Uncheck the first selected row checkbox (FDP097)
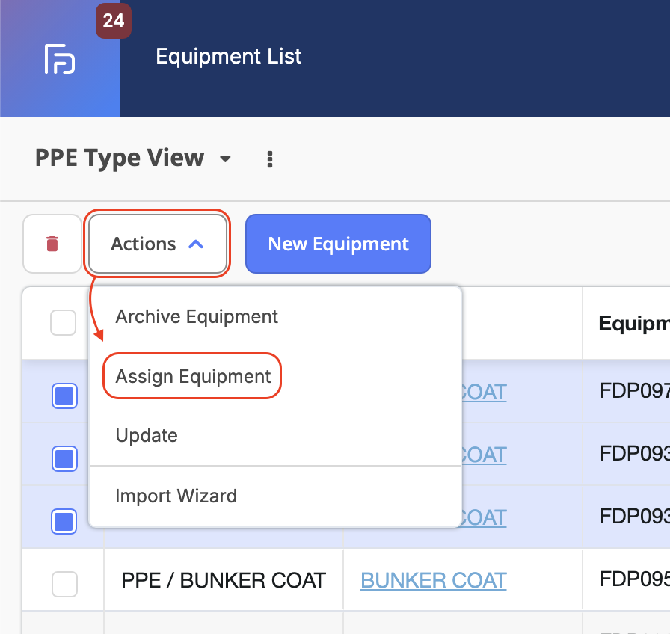The width and height of the screenshot is (670, 634). coord(64,396)
